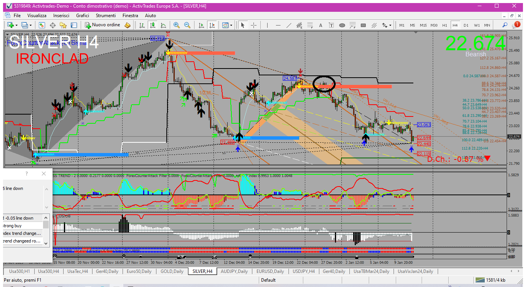Zoom out of the chart

click(x=187, y=25)
